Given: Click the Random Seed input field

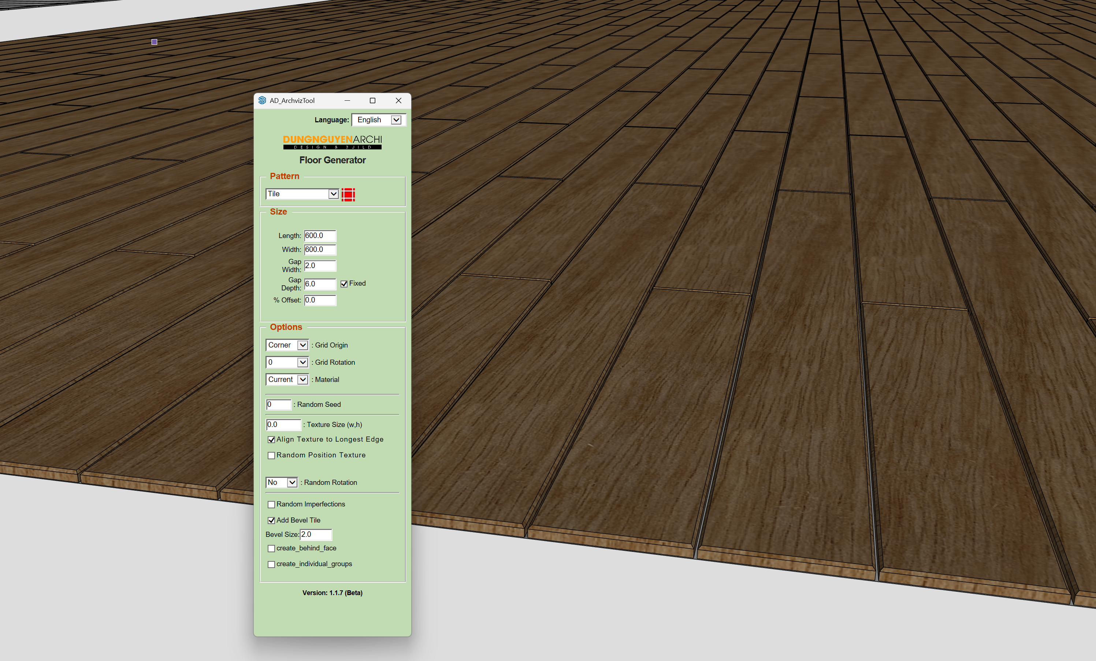Looking at the screenshot, I should [x=278, y=404].
